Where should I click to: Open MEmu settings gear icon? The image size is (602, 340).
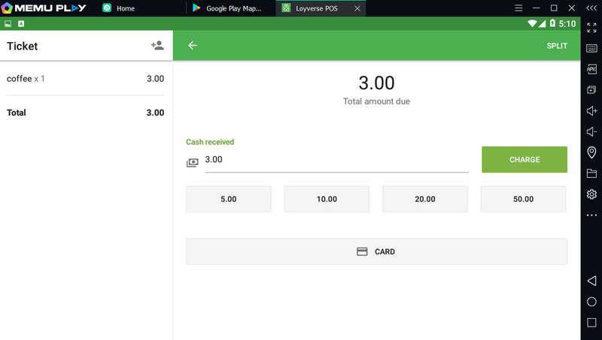click(x=591, y=194)
